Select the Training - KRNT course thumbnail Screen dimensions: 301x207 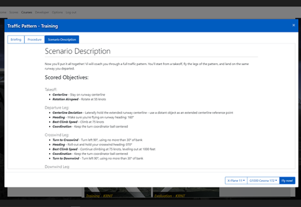pyautogui.click(x=101, y=196)
